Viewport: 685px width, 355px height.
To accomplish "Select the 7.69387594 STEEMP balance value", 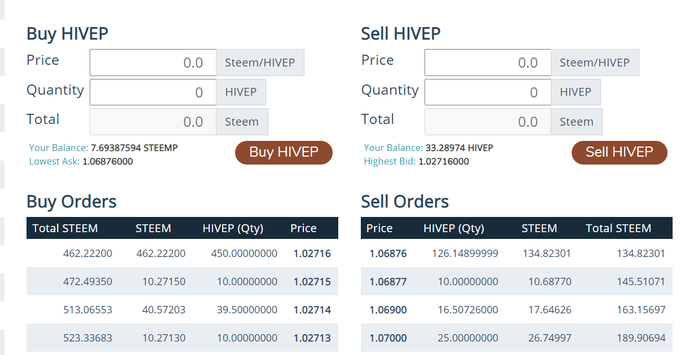I will [x=134, y=148].
